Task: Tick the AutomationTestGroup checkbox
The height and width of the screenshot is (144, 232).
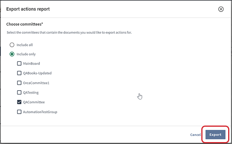Action: click(x=19, y=112)
